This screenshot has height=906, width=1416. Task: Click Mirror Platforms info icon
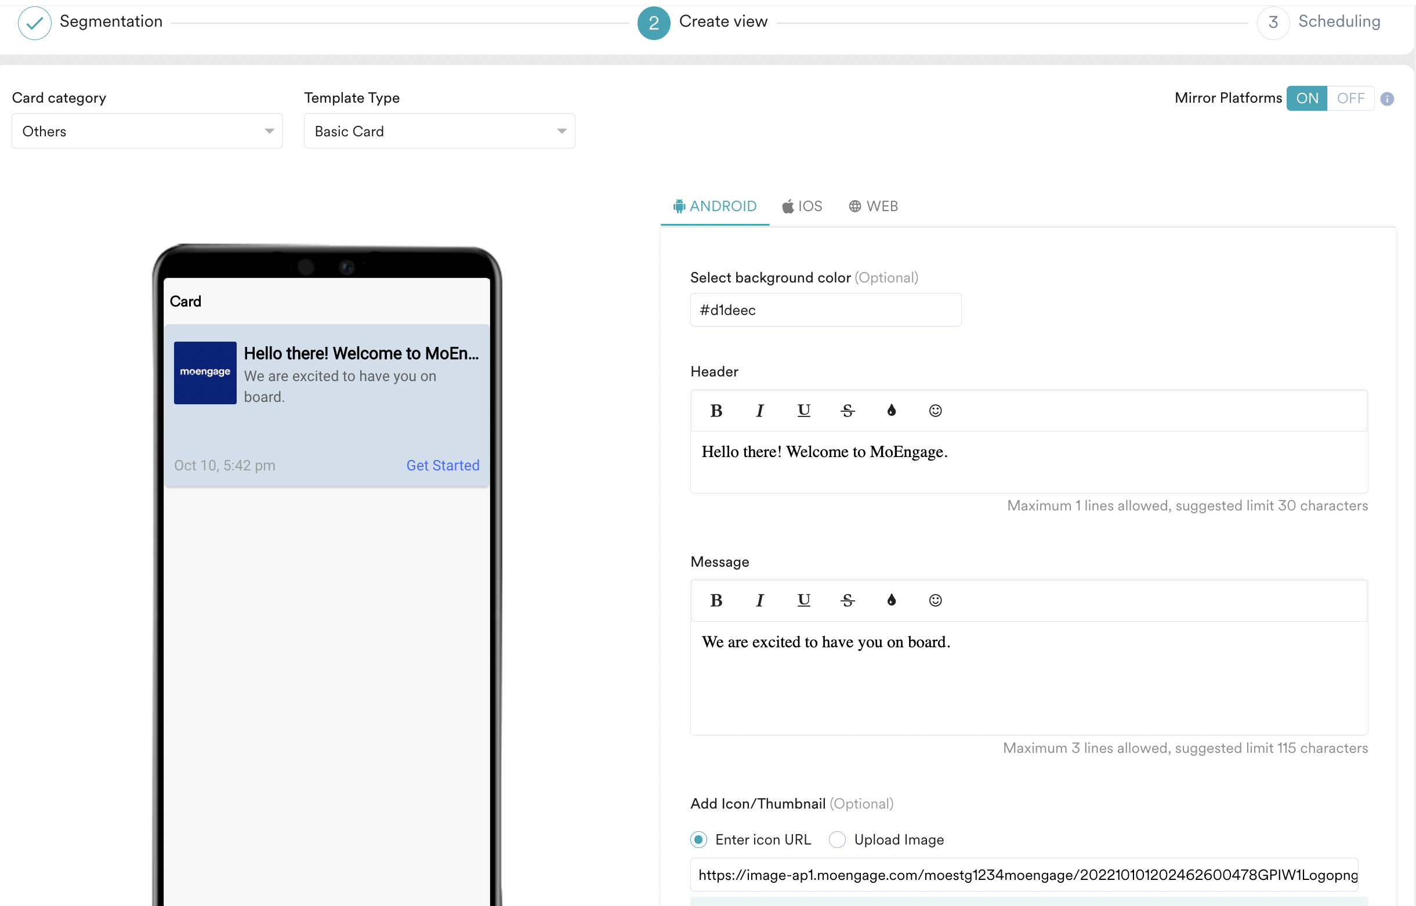click(x=1386, y=99)
